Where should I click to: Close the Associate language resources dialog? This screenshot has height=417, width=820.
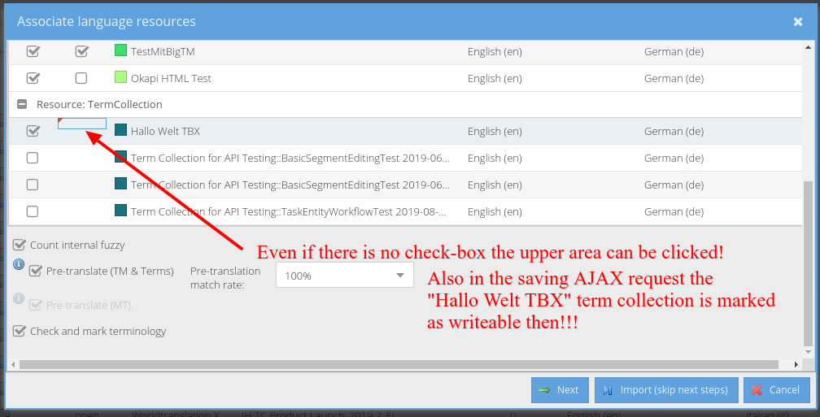(798, 22)
